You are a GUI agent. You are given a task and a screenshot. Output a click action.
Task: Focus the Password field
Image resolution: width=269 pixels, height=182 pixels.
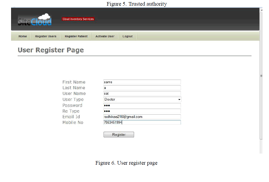coord(142,105)
